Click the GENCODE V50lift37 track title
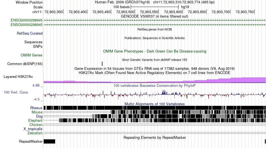The height and width of the screenshot is (148, 266). point(154,16)
